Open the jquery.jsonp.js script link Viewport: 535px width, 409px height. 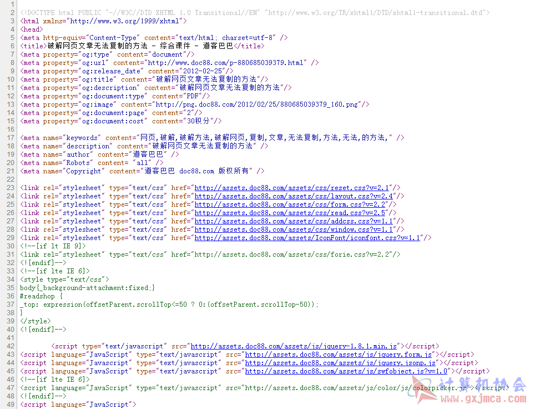341,363
